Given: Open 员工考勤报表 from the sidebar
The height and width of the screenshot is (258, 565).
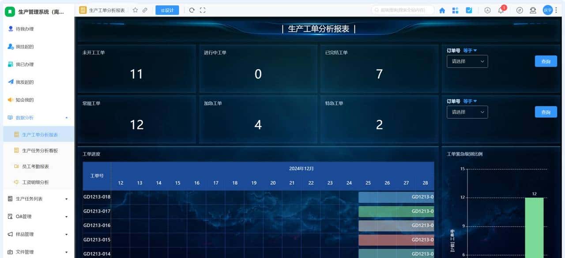Looking at the screenshot, I should click(40, 166).
